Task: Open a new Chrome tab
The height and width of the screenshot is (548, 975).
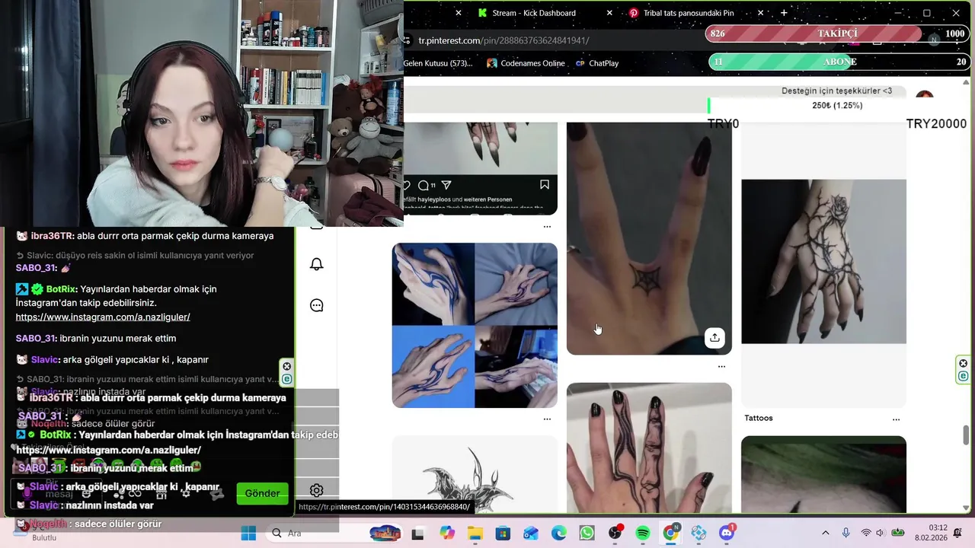Action: (784, 13)
